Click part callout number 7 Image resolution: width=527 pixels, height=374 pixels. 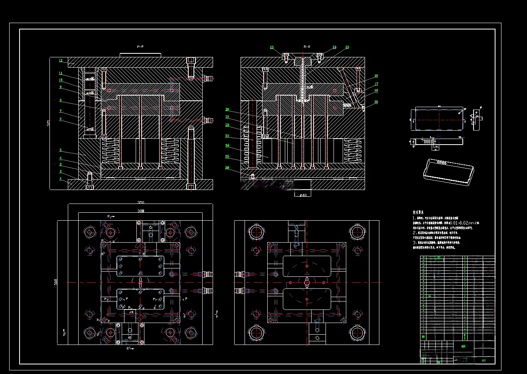point(61,111)
